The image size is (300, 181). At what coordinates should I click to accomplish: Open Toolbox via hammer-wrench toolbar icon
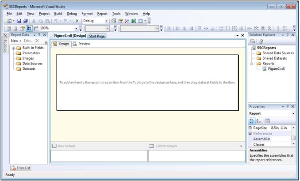tap(127, 21)
